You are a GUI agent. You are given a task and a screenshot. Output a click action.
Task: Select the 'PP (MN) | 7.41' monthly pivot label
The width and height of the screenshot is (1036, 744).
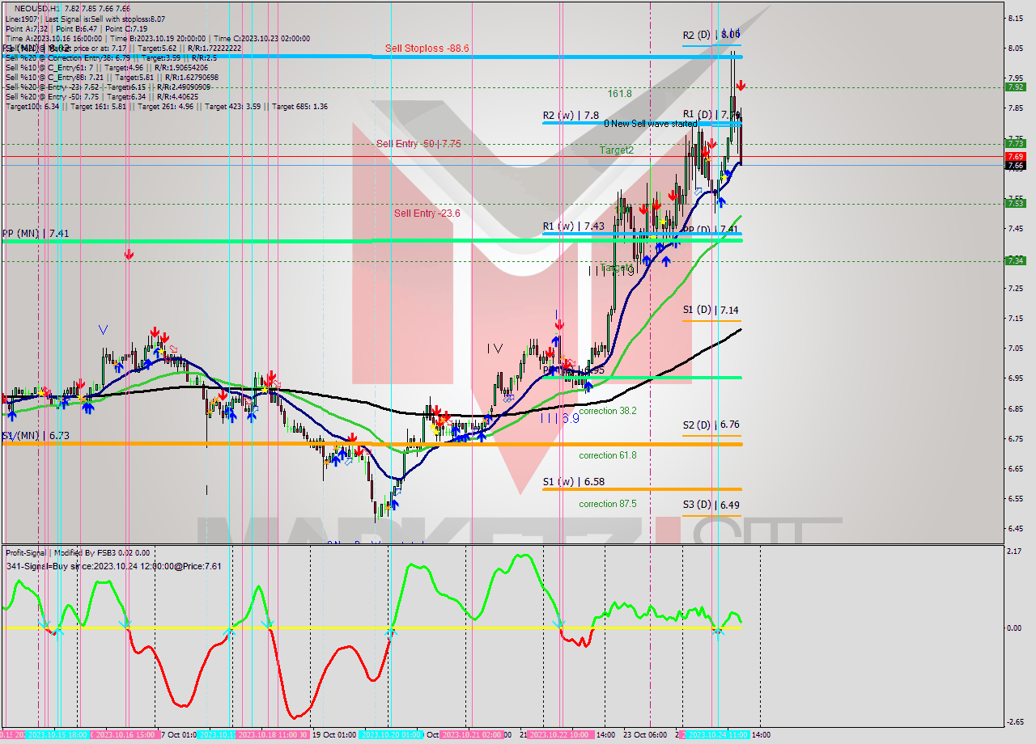(35, 233)
